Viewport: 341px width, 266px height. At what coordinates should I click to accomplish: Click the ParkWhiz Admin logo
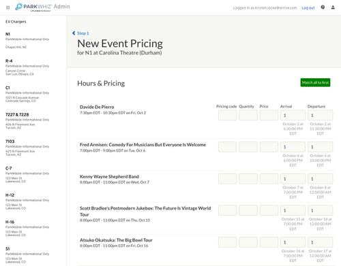coord(43,7)
